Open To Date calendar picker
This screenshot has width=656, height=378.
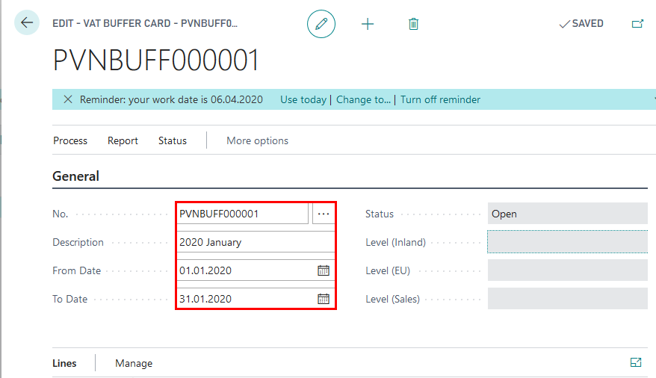tap(324, 299)
